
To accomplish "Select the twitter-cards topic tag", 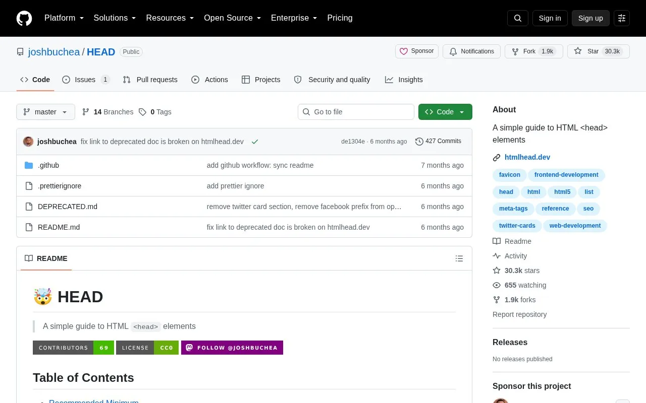I will click(517, 226).
